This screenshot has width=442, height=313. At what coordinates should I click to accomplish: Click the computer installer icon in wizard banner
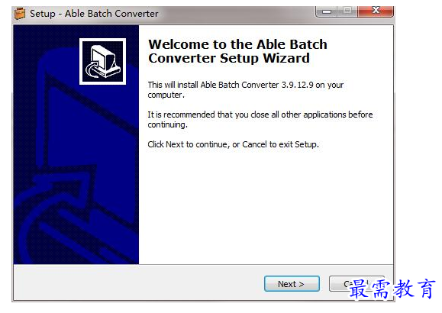(102, 62)
